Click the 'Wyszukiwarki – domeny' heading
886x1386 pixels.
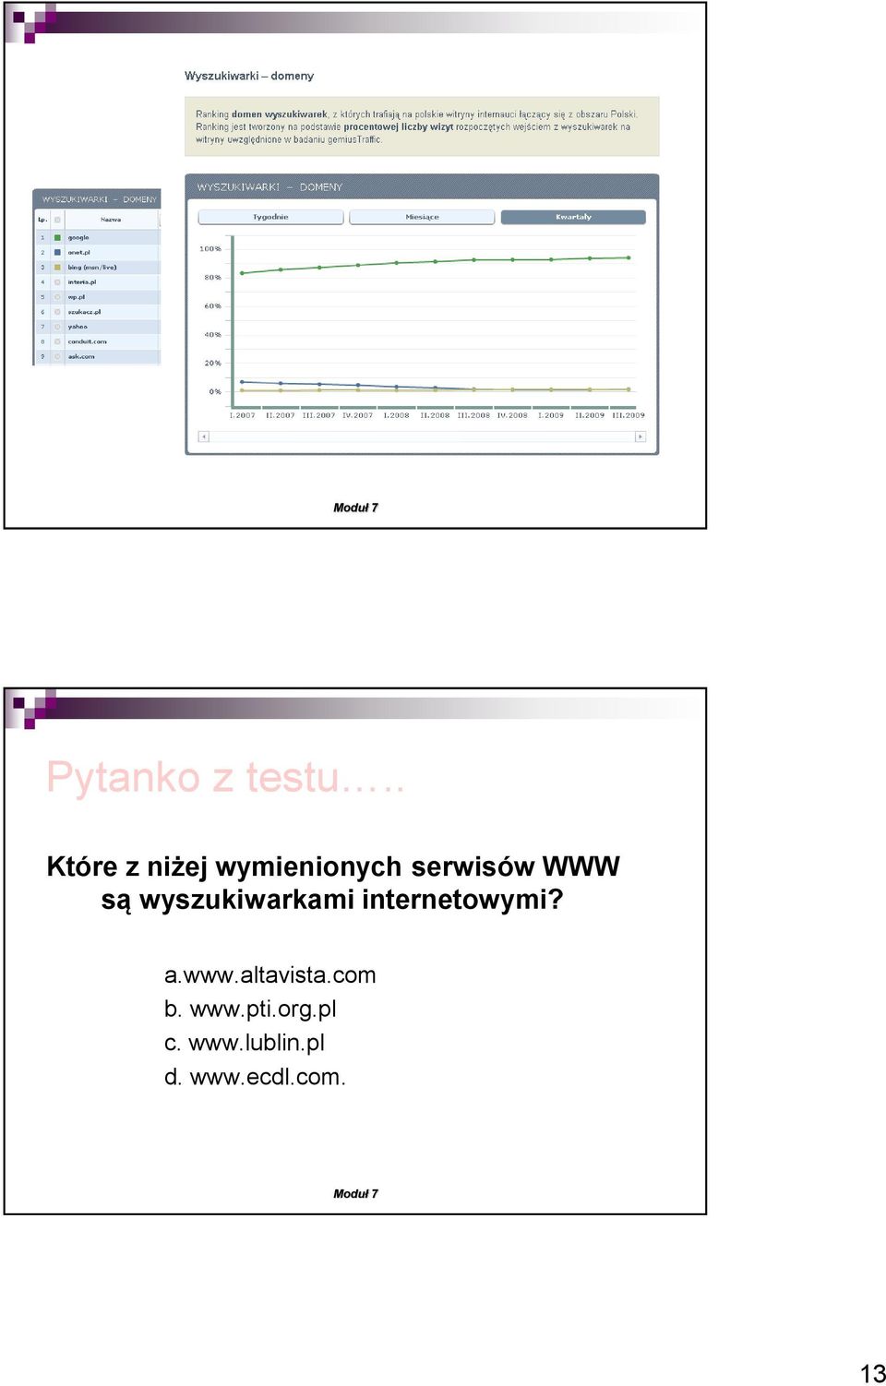click(249, 76)
